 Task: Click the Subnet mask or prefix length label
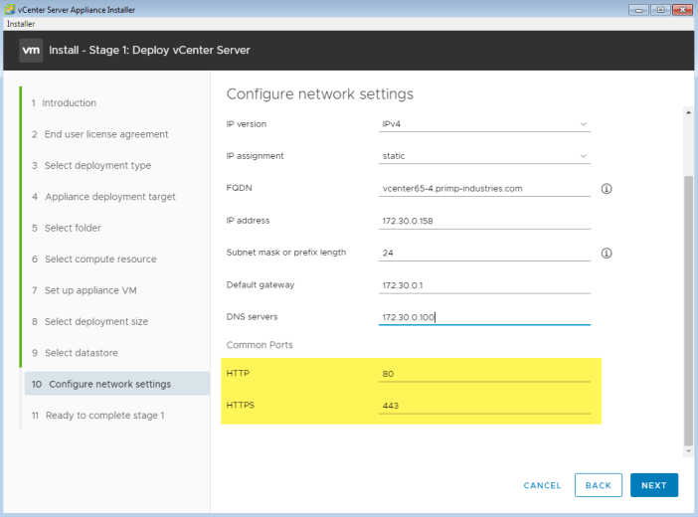tap(286, 253)
